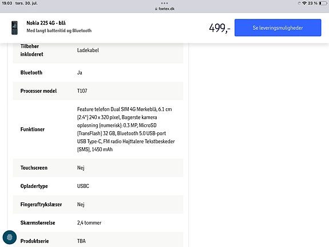Tap the Produktserie TBA row

(98, 240)
